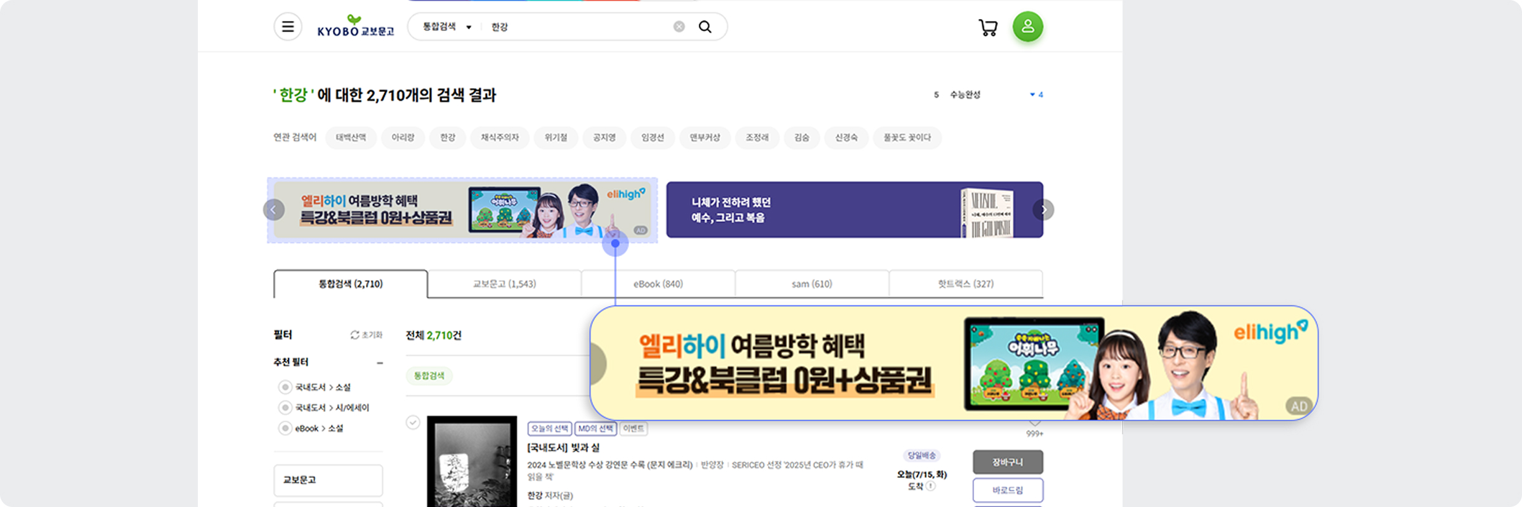Click the 위기철 related keyword

click(556, 138)
